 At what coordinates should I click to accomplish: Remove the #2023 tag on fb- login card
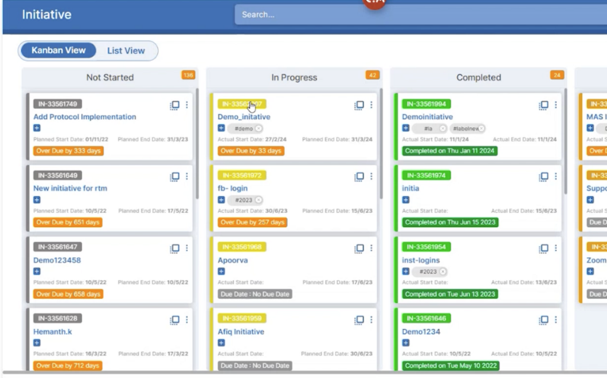[x=258, y=200]
